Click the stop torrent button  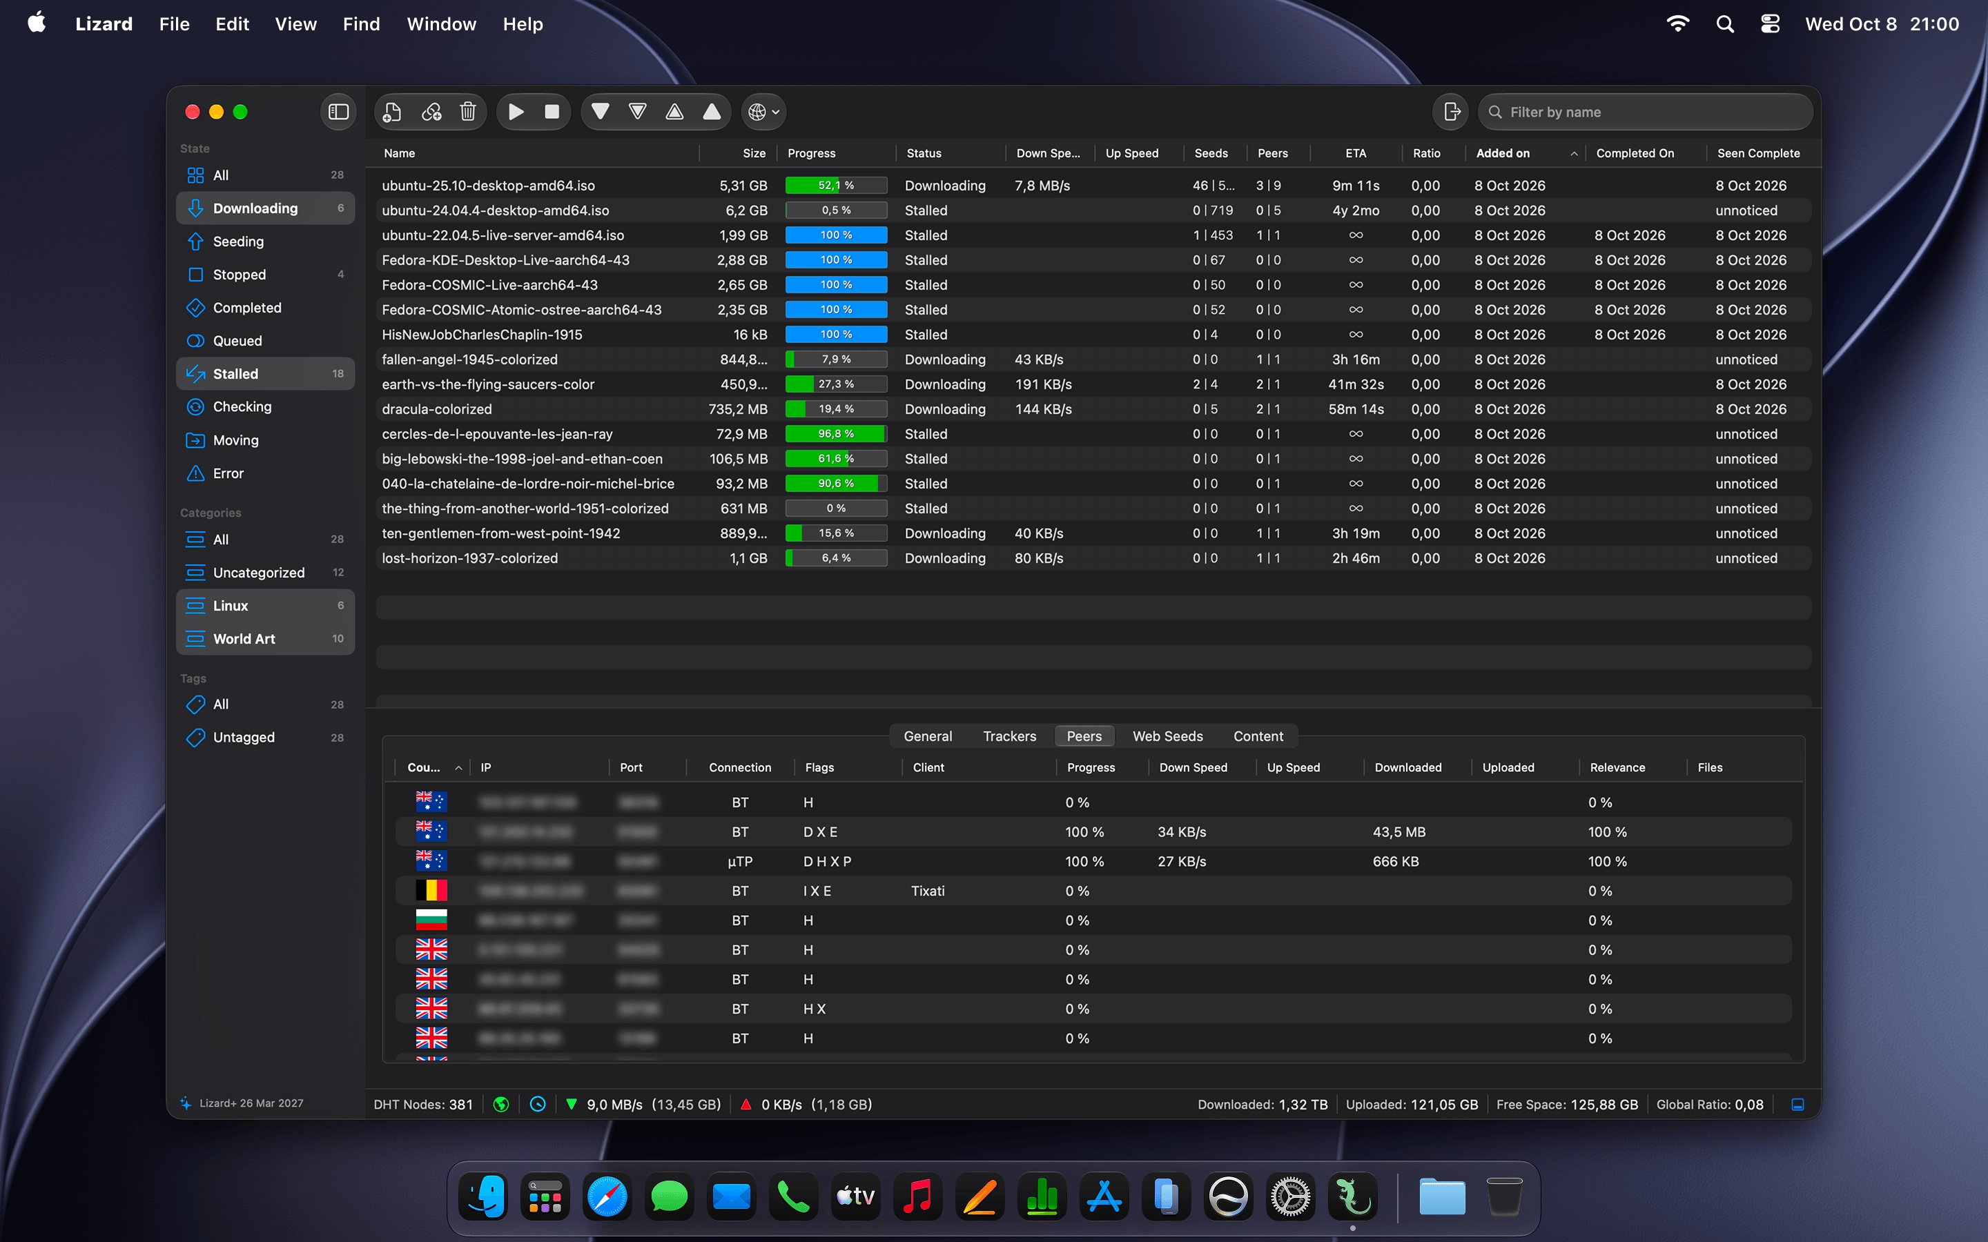pos(552,112)
